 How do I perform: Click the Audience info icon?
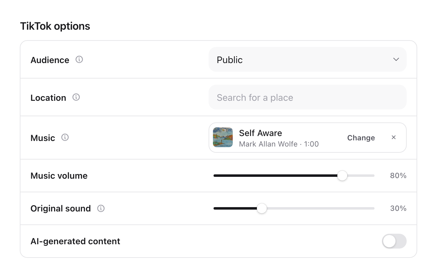(79, 59)
